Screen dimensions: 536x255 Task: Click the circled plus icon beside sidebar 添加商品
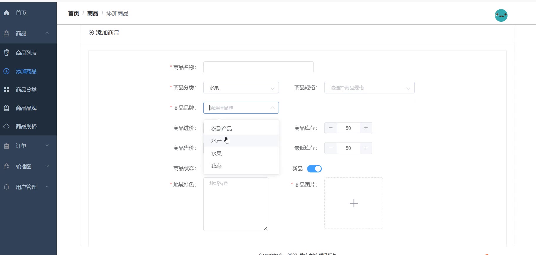coord(6,71)
